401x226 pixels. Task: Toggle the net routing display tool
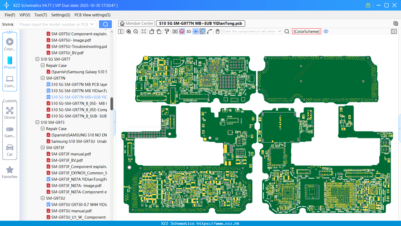pyautogui.click(x=202, y=31)
